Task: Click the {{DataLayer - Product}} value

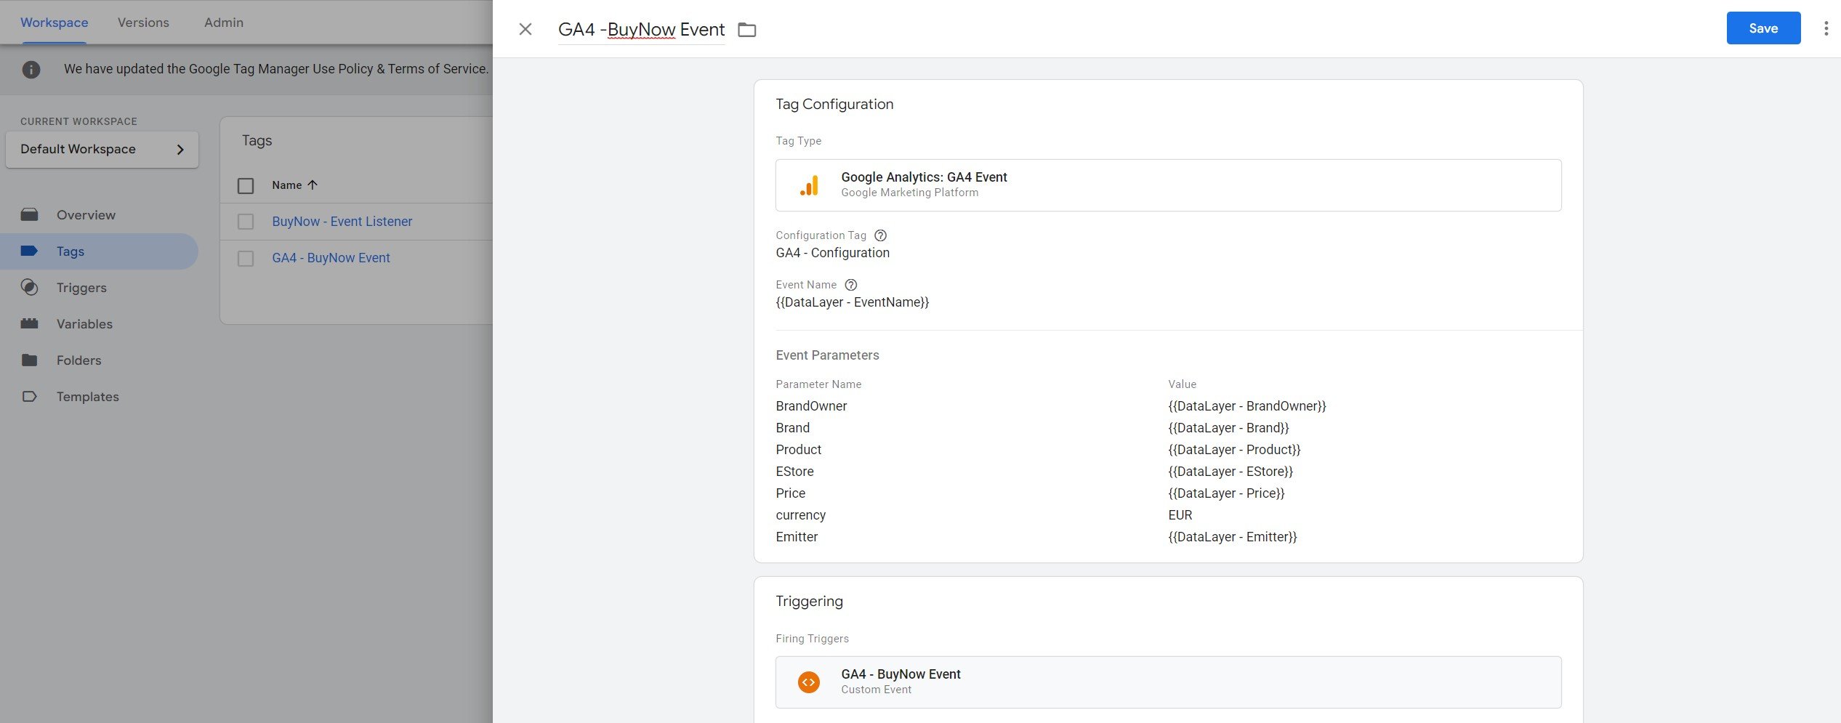Action: pyautogui.click(x=1234, y=450)
